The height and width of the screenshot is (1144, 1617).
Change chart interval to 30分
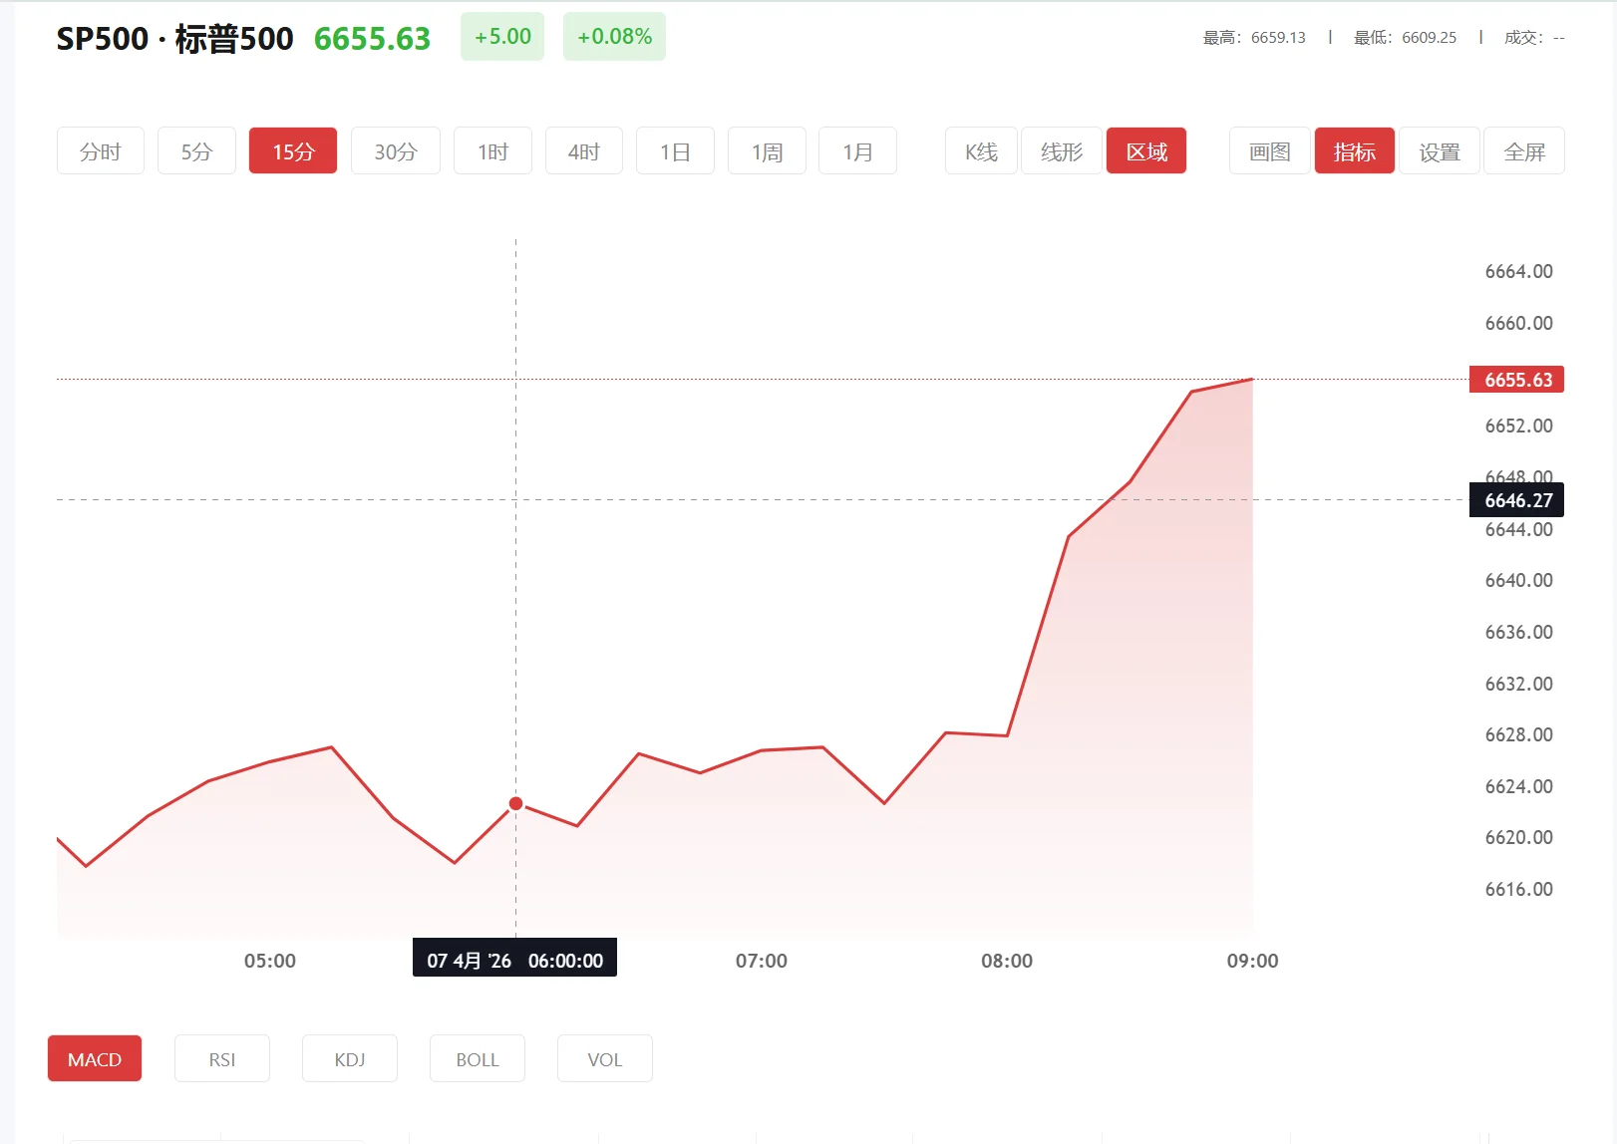(x=395, y=151)
